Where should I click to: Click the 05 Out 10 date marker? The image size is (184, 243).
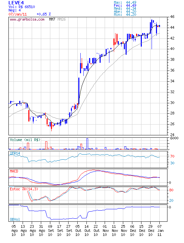(x=78, y=231)
